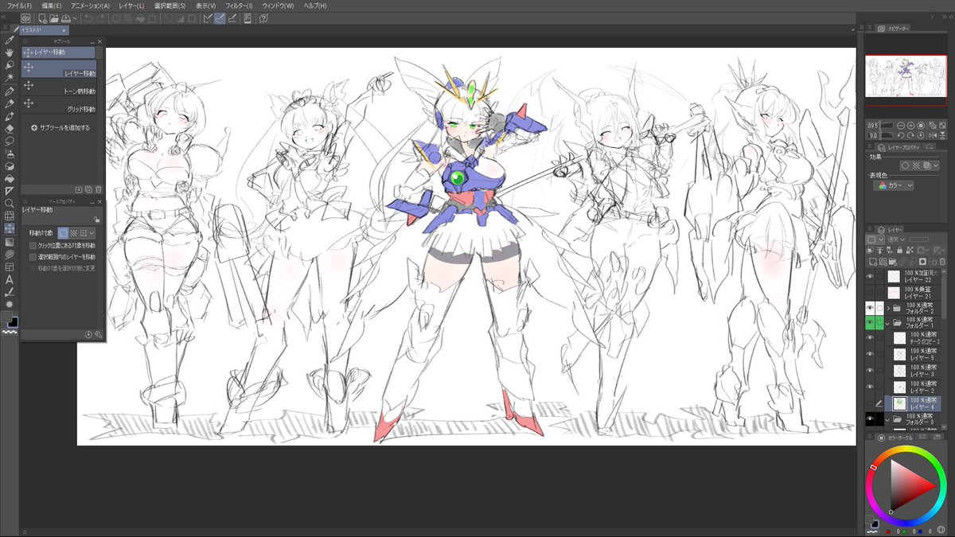
Task: Toggle visibility of フォルダー 1
Action: [x=870, y=322]
